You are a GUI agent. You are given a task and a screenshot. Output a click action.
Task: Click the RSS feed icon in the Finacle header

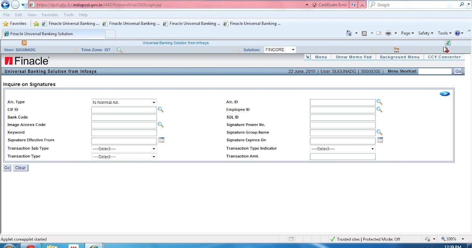tap(24, 43)
